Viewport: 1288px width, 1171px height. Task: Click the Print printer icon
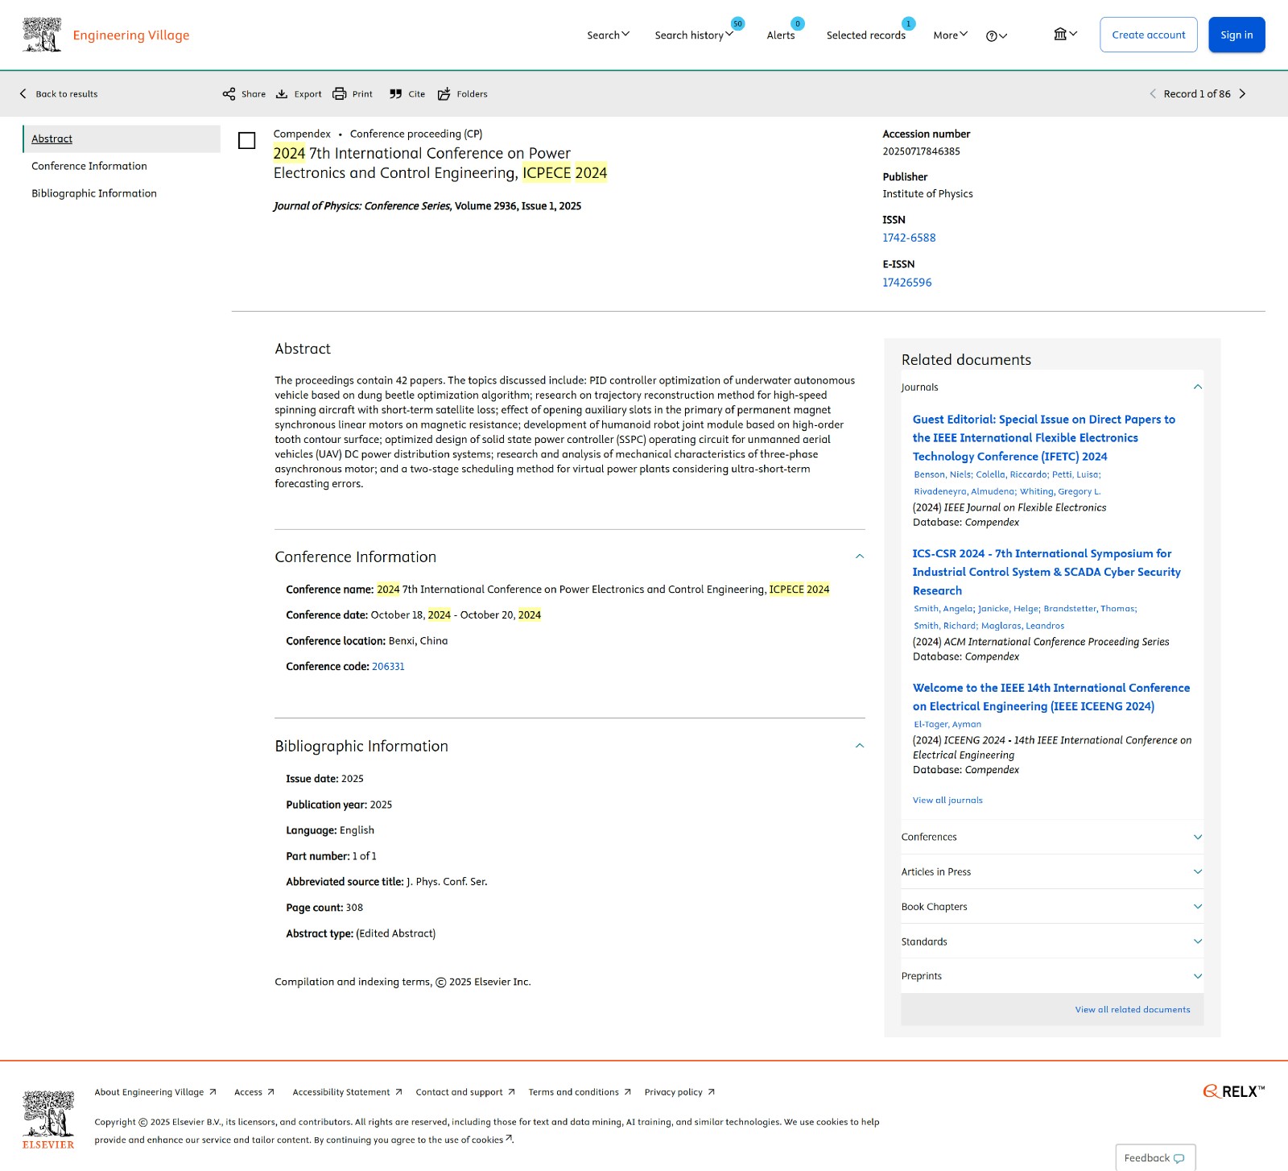tap(340, 94)
